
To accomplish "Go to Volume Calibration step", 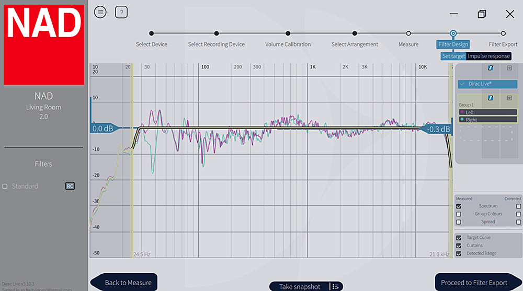I will (x=288, y=44).
